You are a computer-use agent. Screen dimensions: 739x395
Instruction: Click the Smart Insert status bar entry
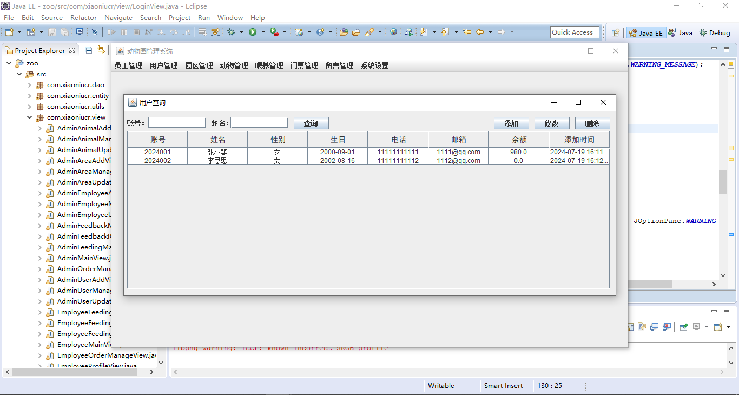click(x=503, y=386)
